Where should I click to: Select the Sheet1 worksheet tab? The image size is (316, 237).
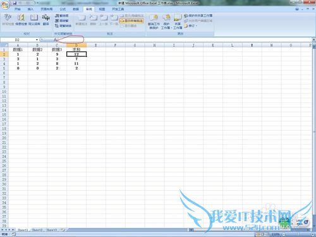[23, 230]
